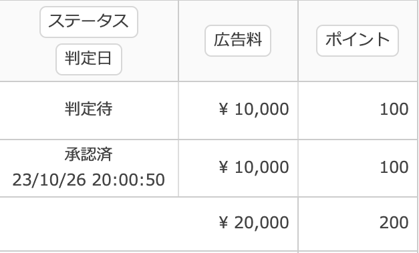Click the yen symbol in the total row

click(224, 222)
